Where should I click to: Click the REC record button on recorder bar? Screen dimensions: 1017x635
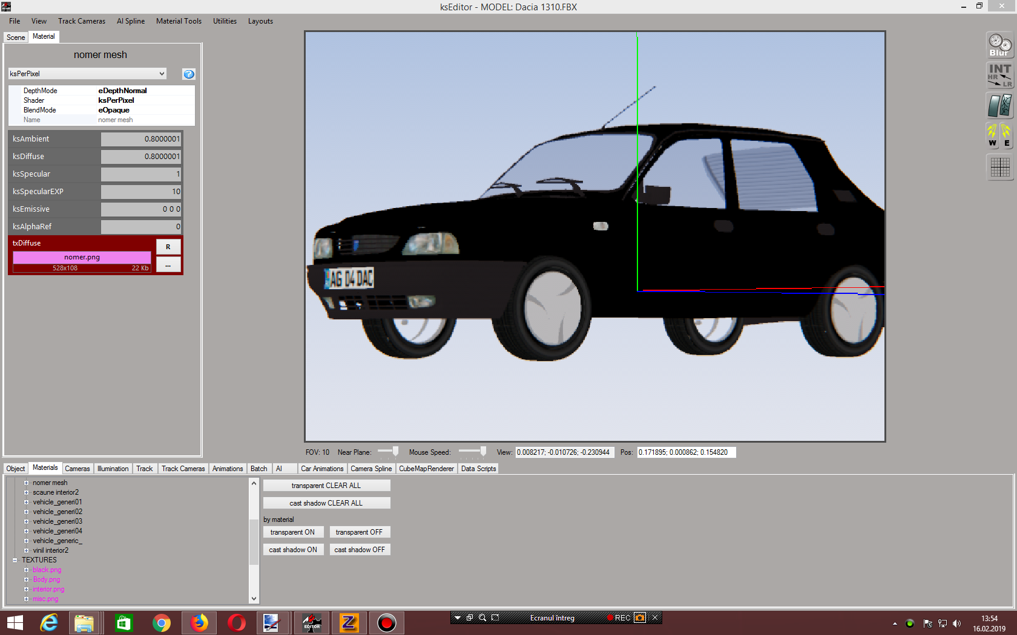pos(619,617)
